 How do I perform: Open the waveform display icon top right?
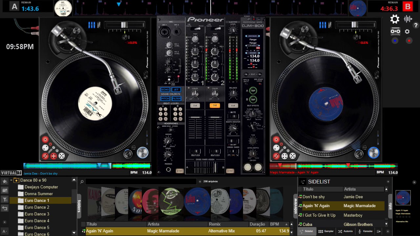[x=408, y=19]
